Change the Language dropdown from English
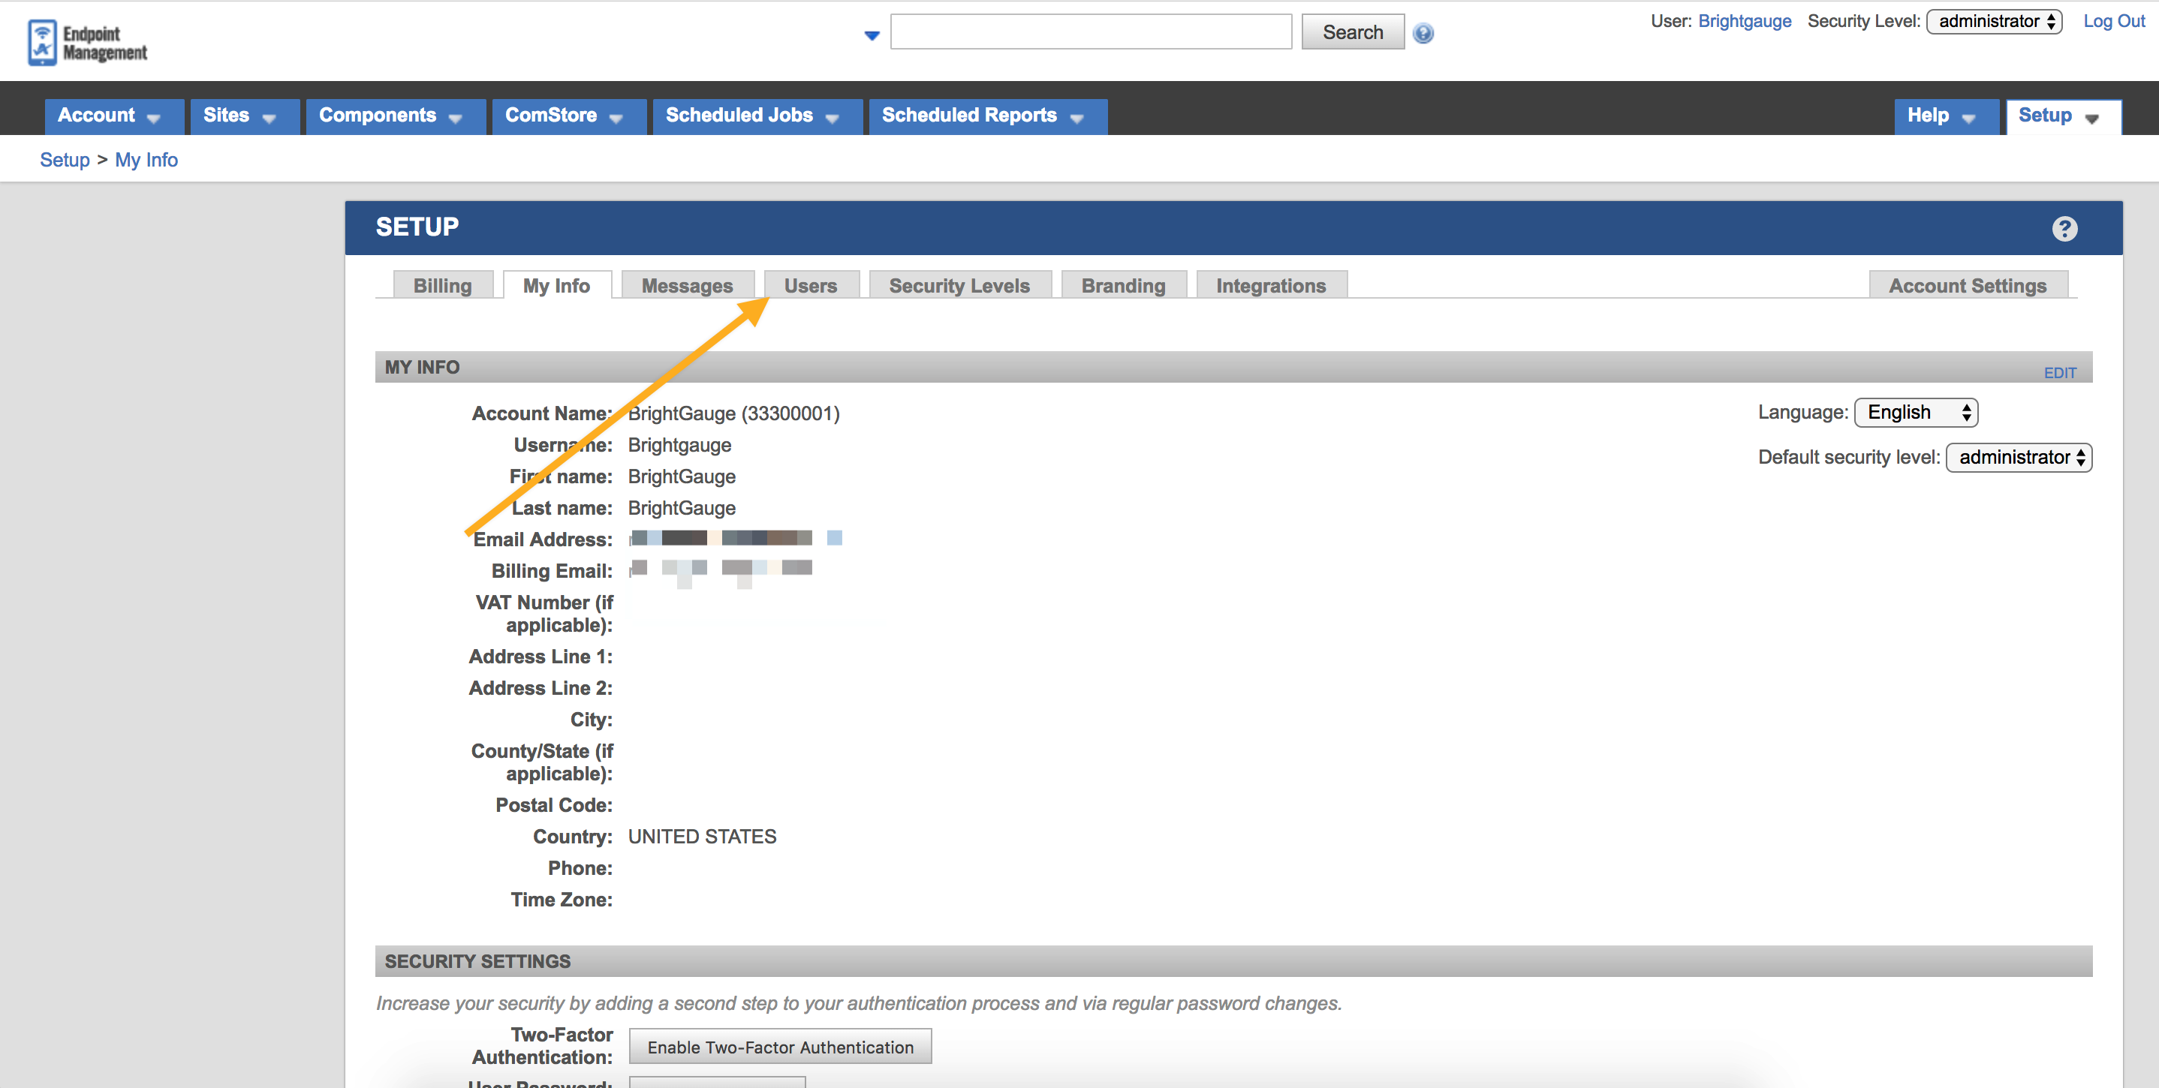 coord(1916,412)
